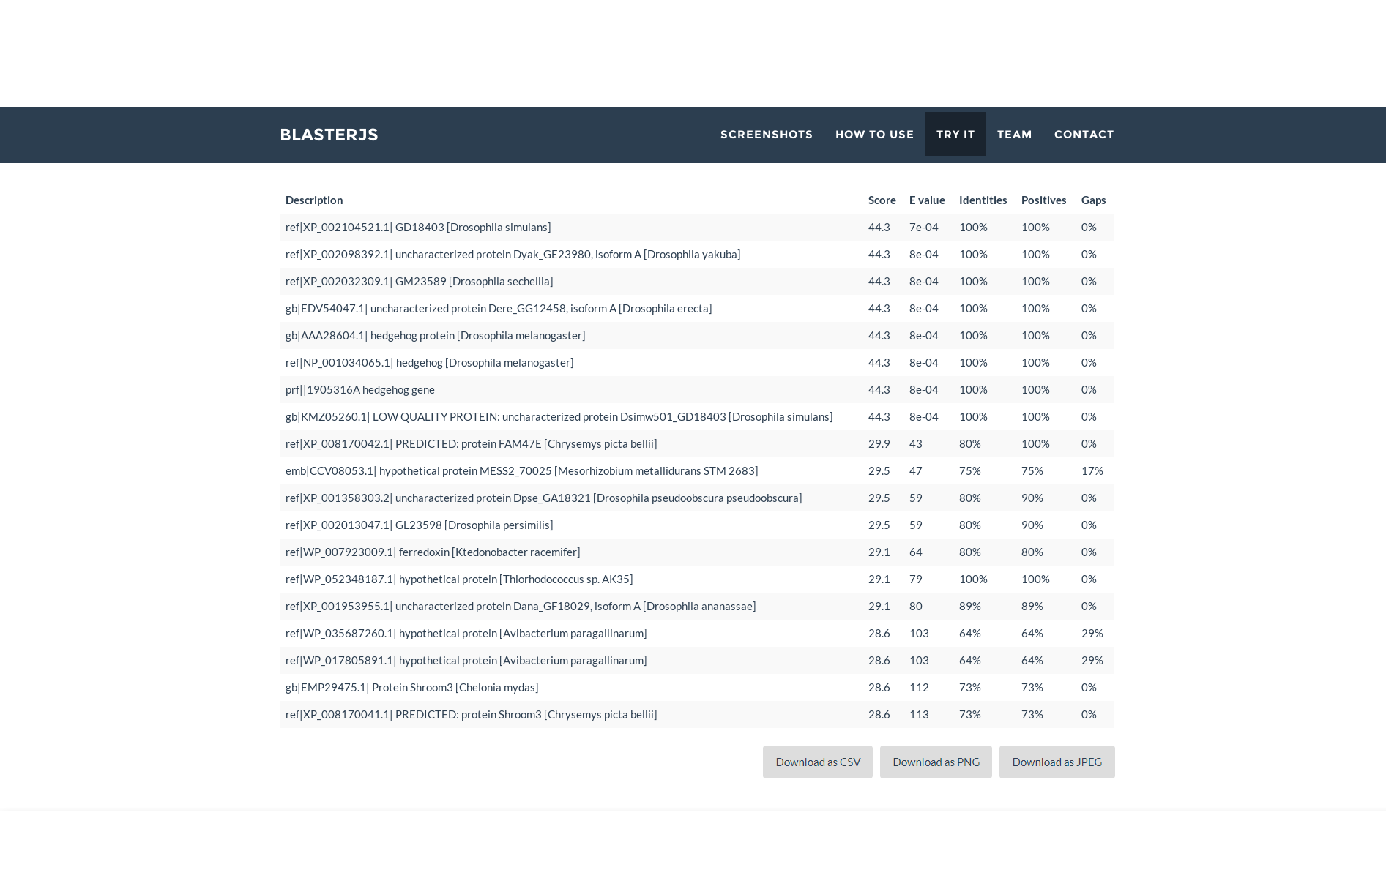Image resolution: width=1386 pixels, height=878 pixels.
Task: Select the GD18403 Drosophila simulans row
Action: click(x=418, y=228)
